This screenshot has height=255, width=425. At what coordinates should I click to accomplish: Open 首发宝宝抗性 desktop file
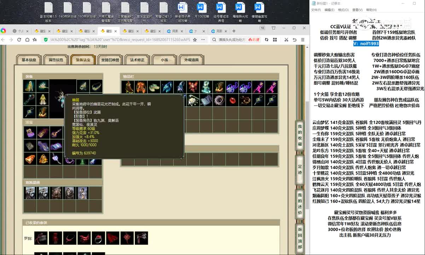click(x=144, y=12)
